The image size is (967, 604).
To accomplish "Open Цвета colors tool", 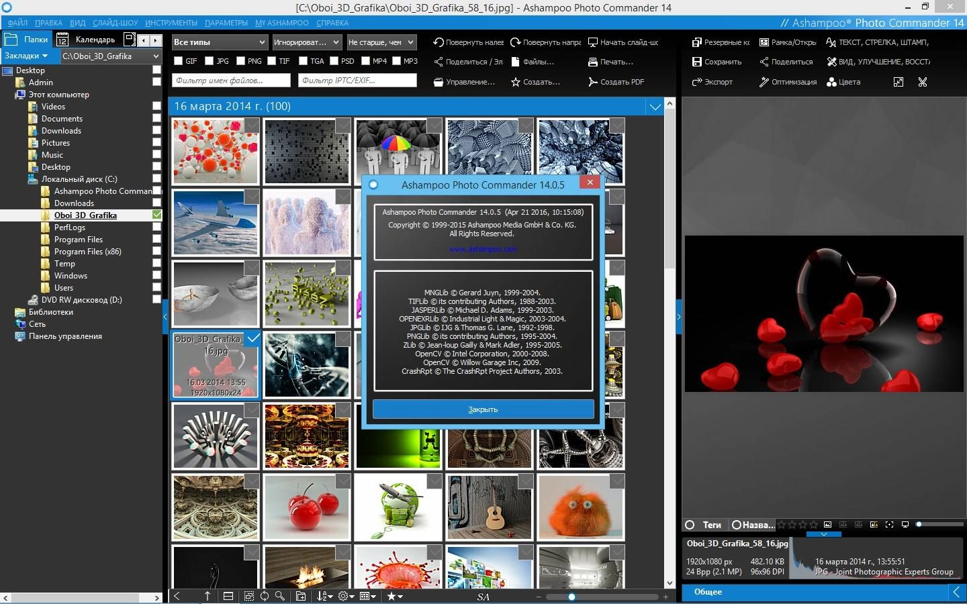I will click(x=843, y=82).
